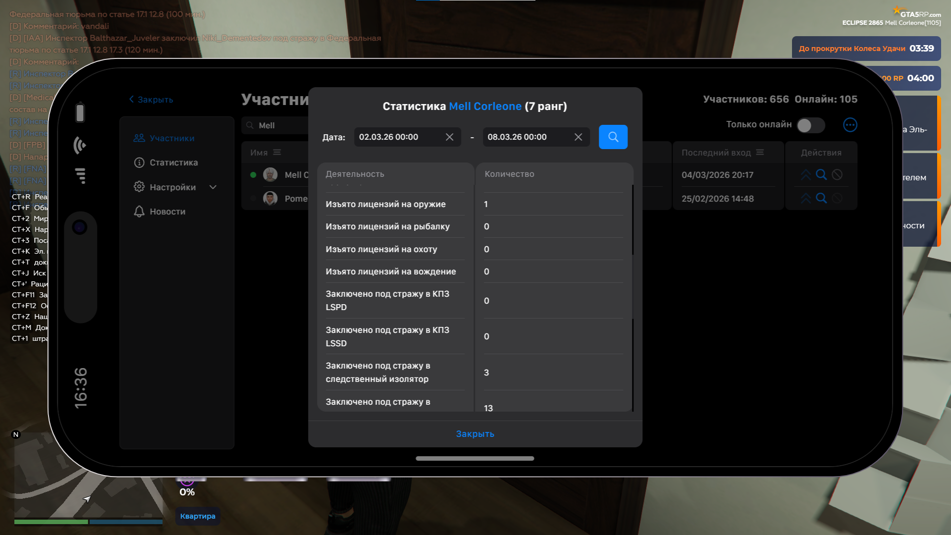Click the Закрыть back link top-left
951x535 pixels.
point(152,100)
